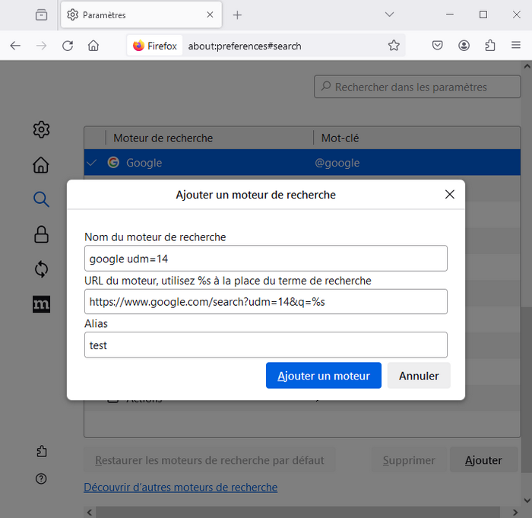Click the @google keyword cell
Image resolution: width=532 pixels, height=518 pixels.
337,163
